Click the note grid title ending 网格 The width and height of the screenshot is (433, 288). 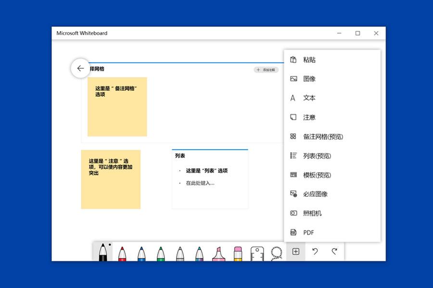(97, 69)
